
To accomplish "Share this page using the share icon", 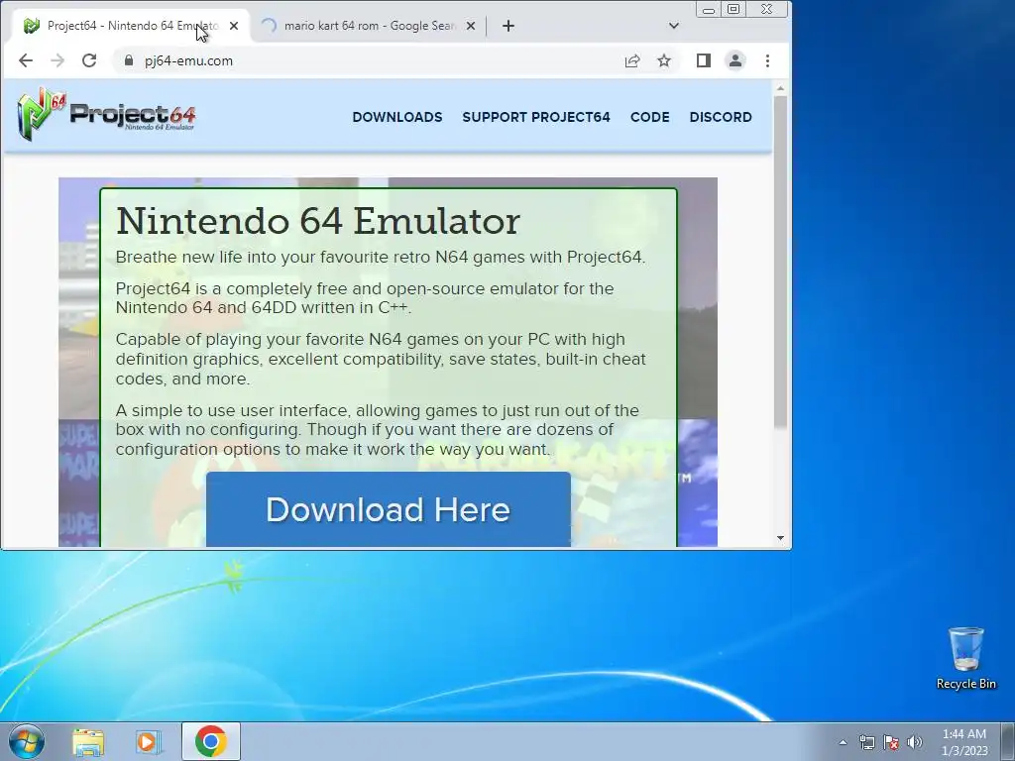I will pos(632,60).
